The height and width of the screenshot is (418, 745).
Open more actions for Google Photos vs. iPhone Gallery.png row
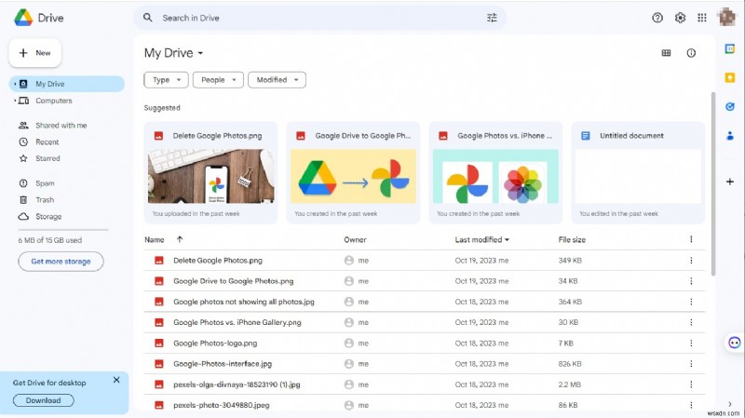point(691,322)
